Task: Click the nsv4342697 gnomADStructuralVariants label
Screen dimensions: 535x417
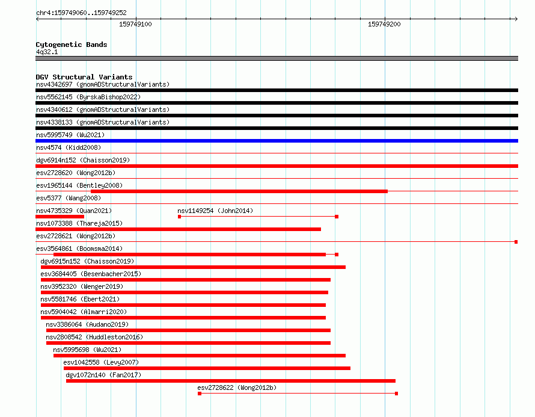Action: (x=103, y=84)
